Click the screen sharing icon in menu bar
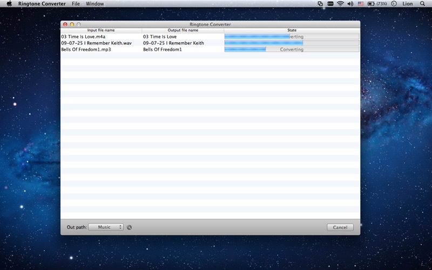The height and width of the screenshot is (270, 432). [320, 4]
